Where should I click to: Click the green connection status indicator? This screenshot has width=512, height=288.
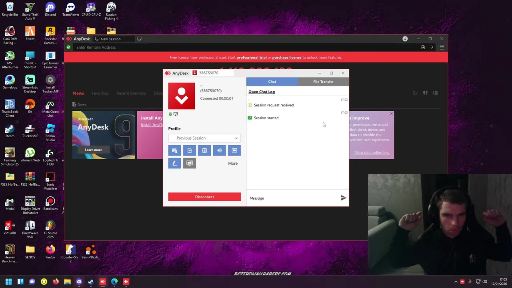tap(69, 47)
